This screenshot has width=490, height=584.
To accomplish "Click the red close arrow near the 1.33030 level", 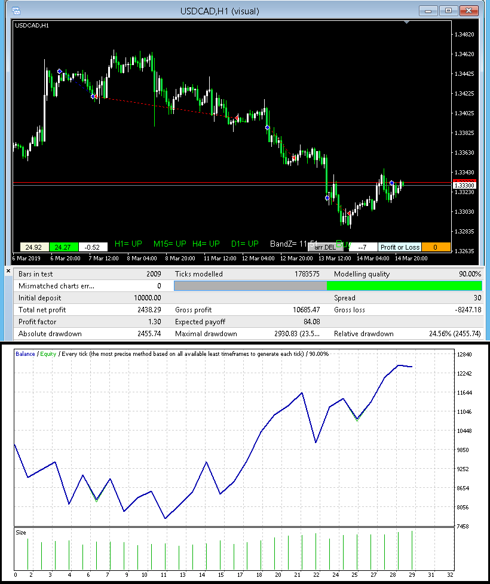I will tap(349, 213).
